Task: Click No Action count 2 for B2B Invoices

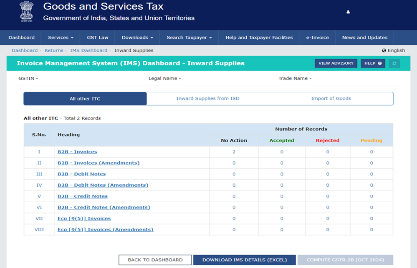Action: coord(234,152)
